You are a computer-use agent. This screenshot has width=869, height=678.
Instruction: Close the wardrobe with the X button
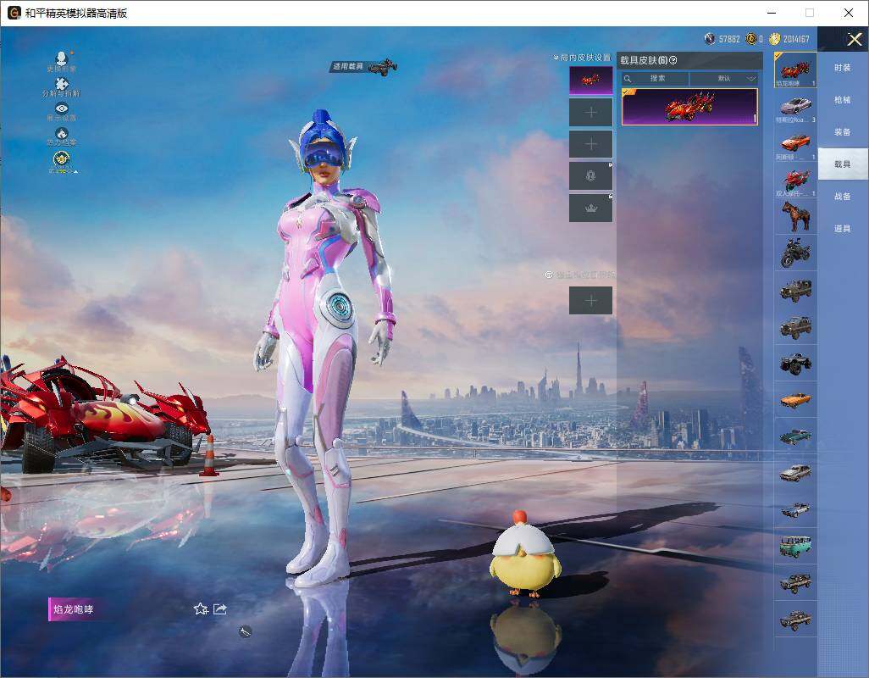(854, 39)
